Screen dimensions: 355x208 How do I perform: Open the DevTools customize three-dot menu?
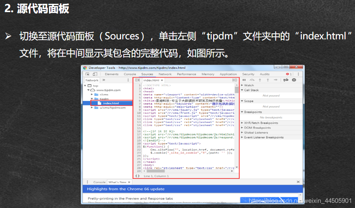298,74
